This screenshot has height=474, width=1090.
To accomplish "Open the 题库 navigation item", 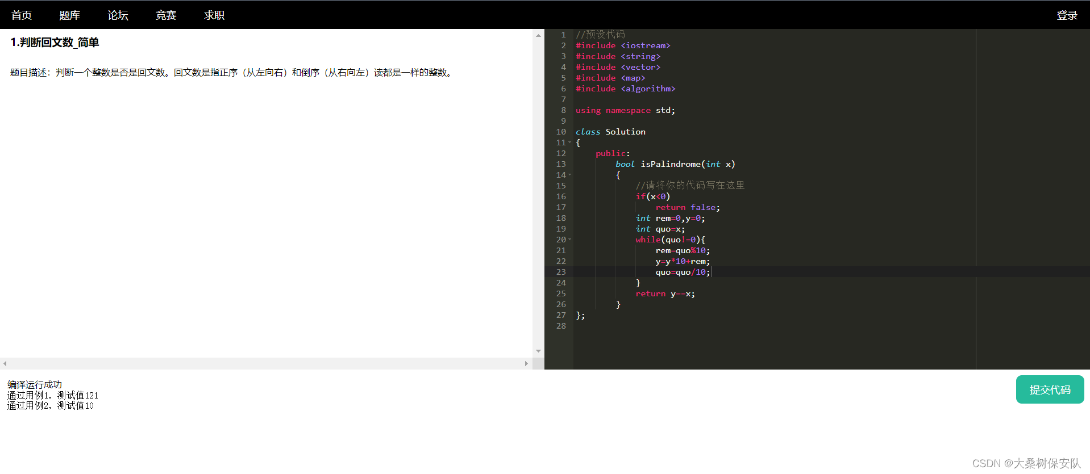I will (70, 15).
